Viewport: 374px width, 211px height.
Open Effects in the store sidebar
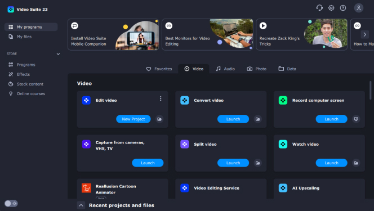(x=24, y=74)
